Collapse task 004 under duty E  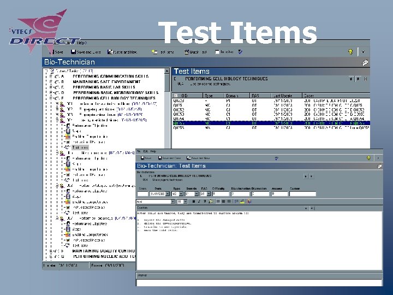point(57,120)
